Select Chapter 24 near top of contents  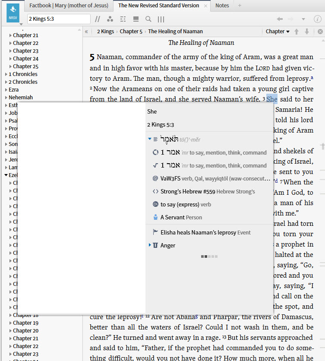click(25, 59)
